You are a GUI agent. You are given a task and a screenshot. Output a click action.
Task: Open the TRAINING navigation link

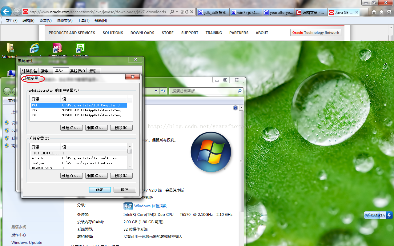[214, 33]
